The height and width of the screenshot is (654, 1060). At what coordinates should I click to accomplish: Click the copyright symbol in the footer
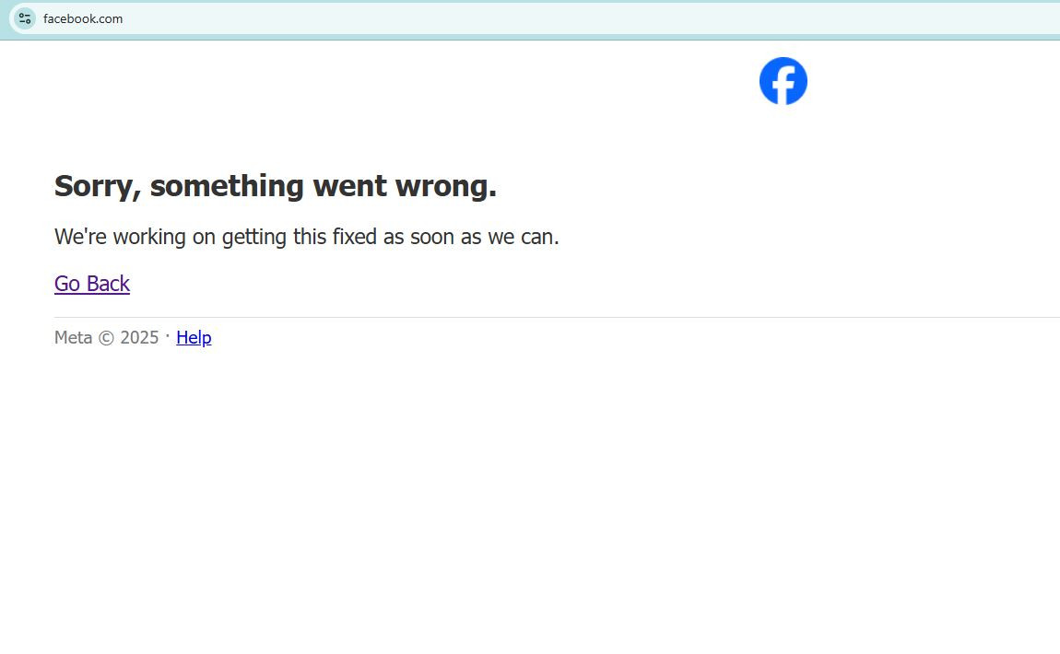106,338
